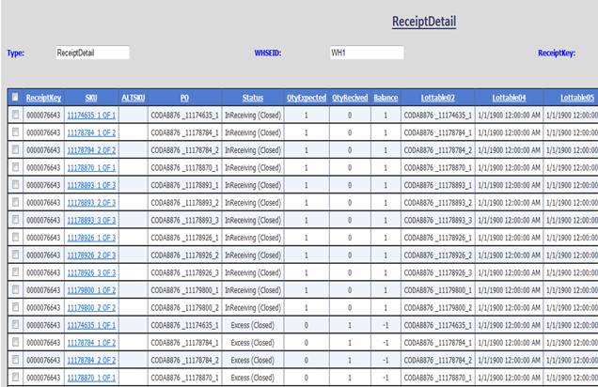Sort by the PO column header
The width and height of the screenshot is (598, 387).
coord(184,99)
